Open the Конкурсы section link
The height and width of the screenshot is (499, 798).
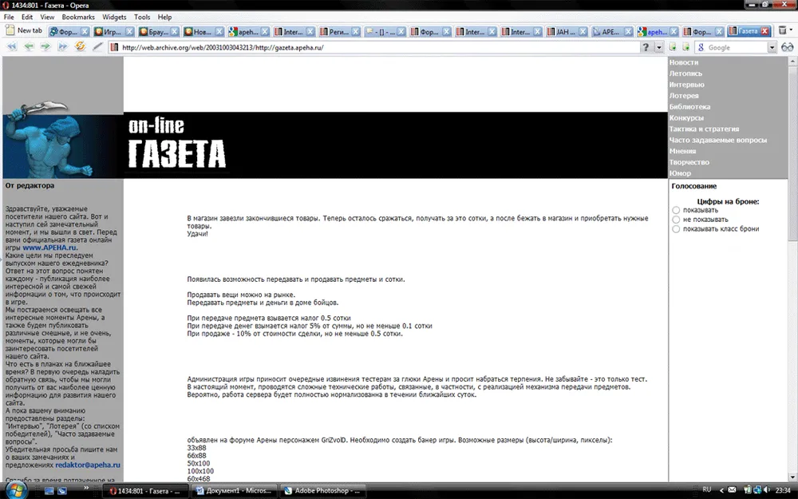(686, 117)
